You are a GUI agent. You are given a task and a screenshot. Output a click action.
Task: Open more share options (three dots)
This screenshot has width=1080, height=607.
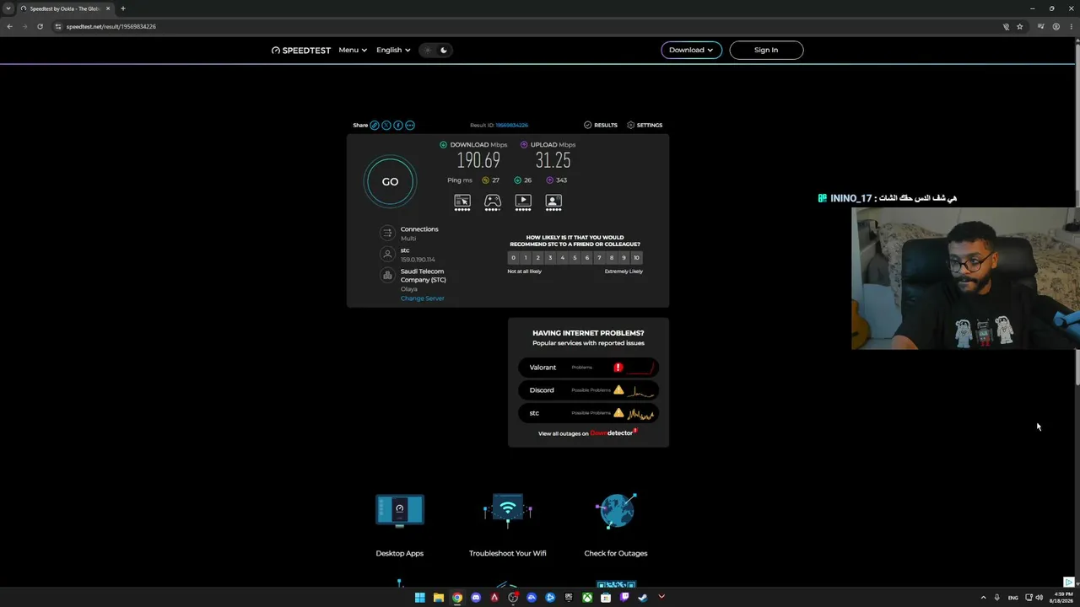[410, 125]
